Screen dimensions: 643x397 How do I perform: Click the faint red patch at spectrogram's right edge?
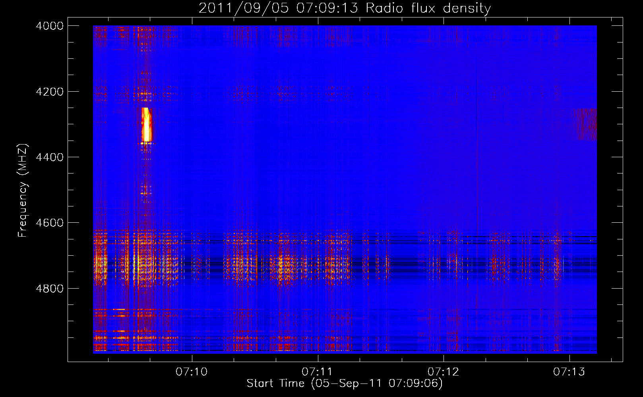point(585,124)
